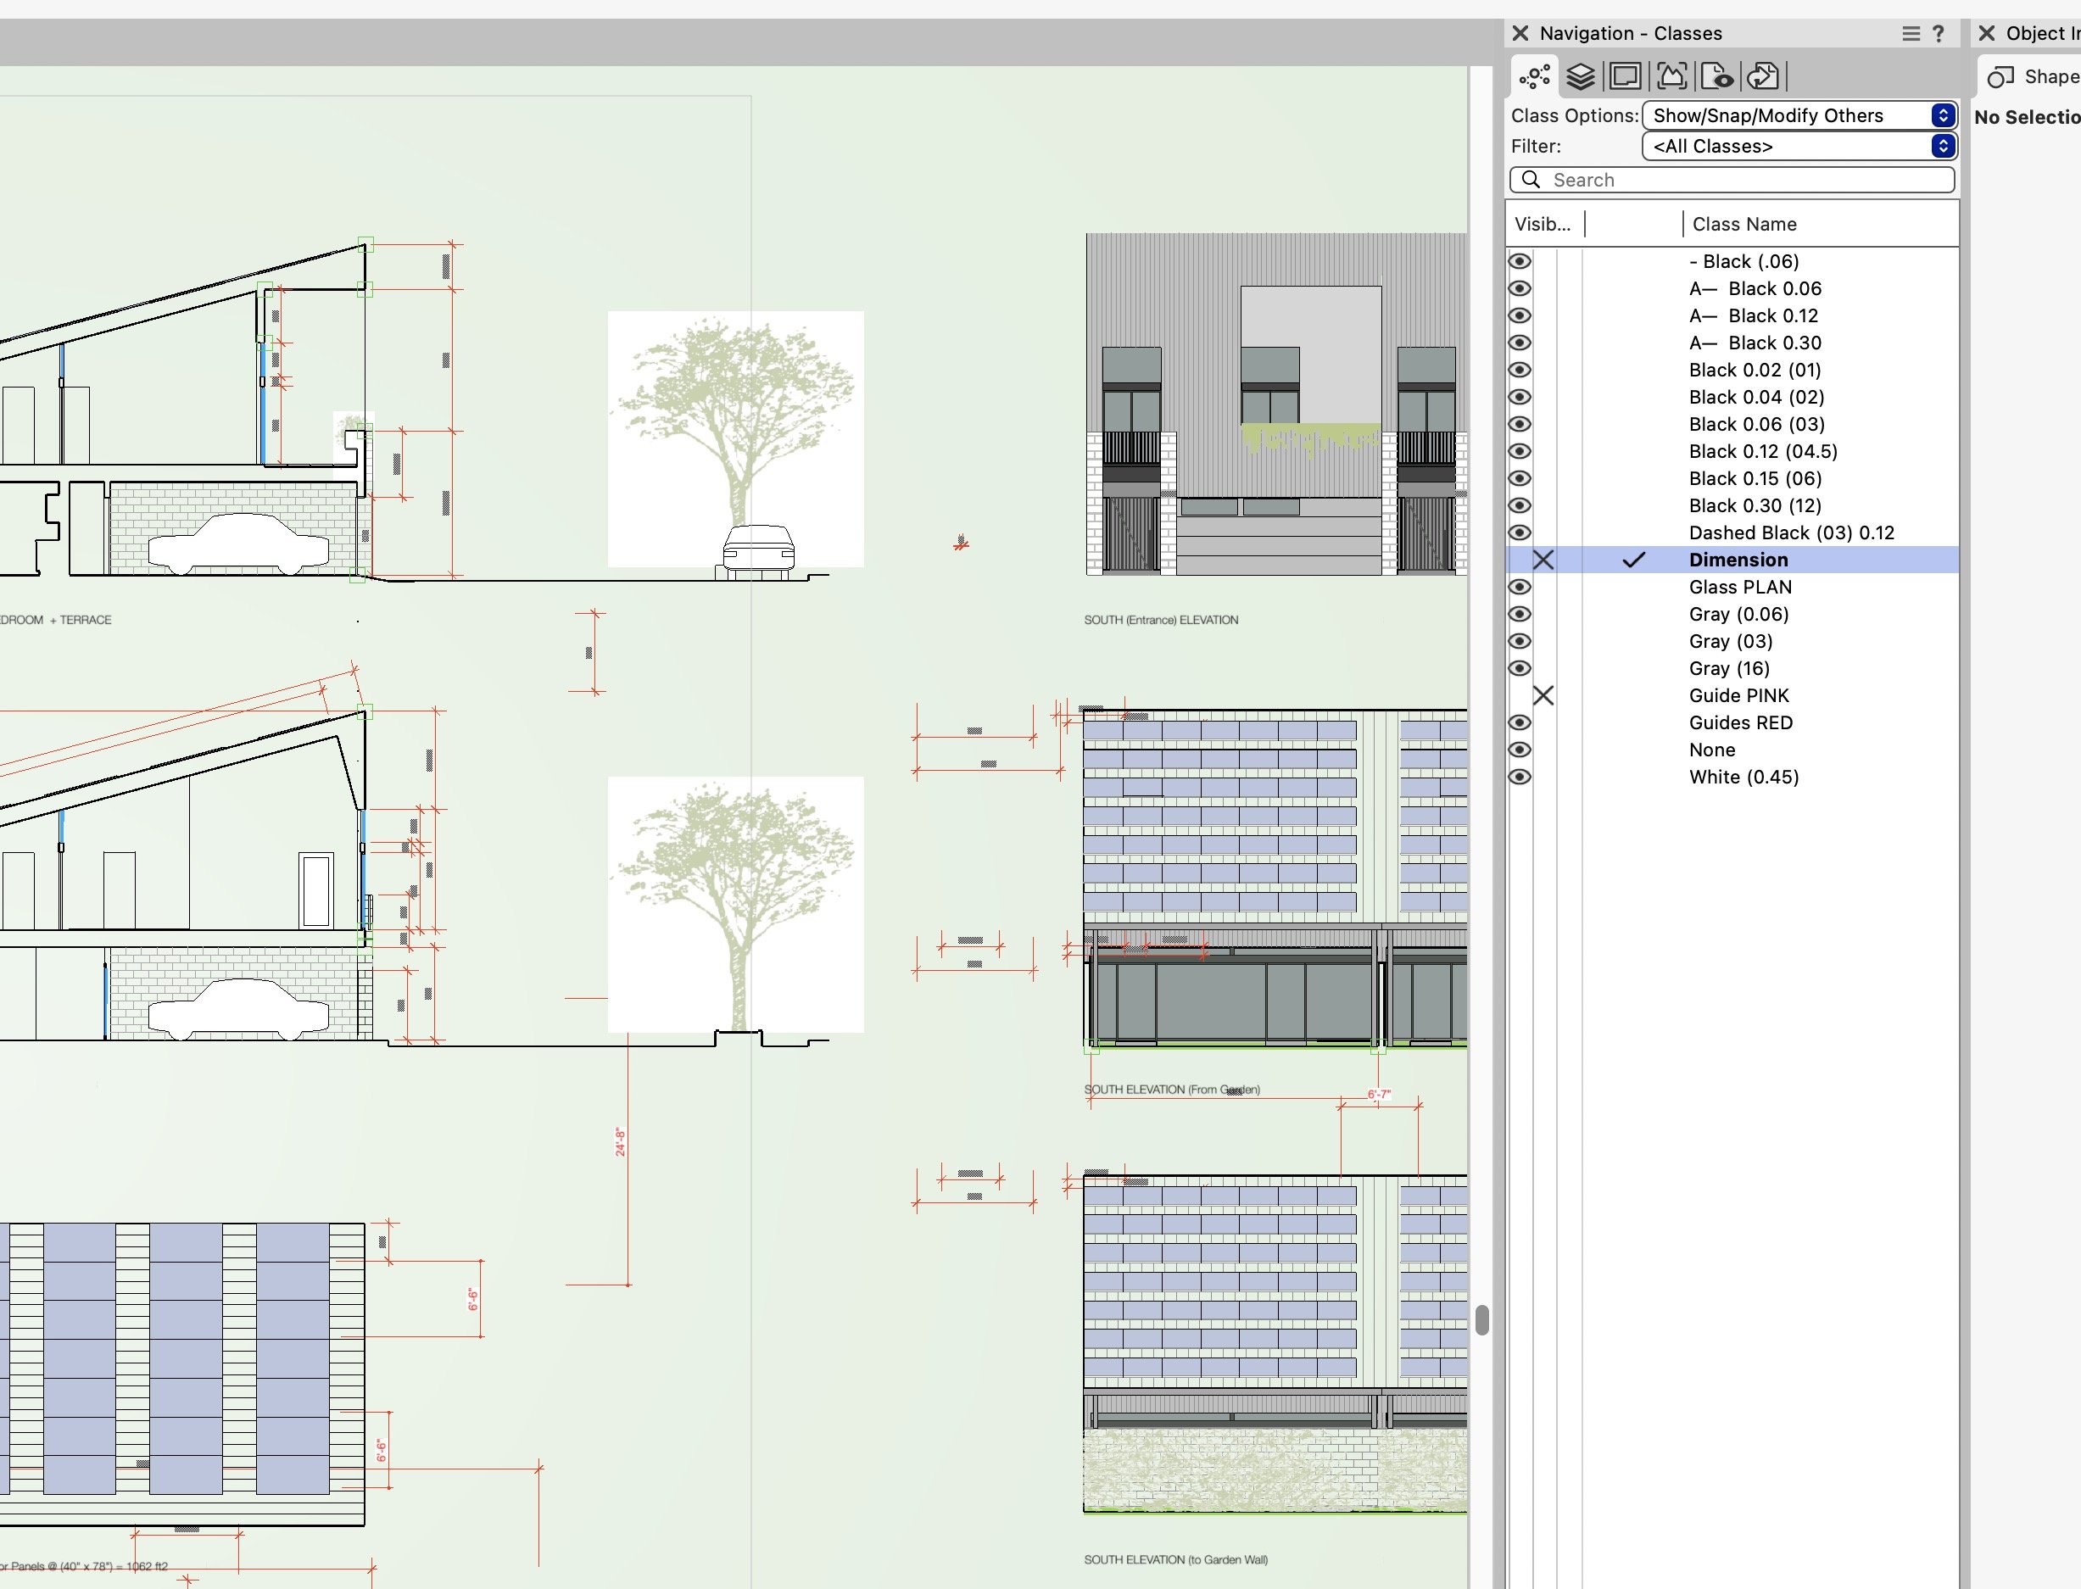
Task: Open the Design Layers tab icon
Action: click(x=1582, y=75)
